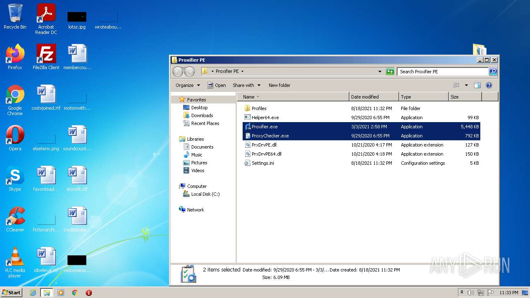Select lotsz.jpg desktop file
The width and height of the screenshot is (530, 298).
point(77,20)
